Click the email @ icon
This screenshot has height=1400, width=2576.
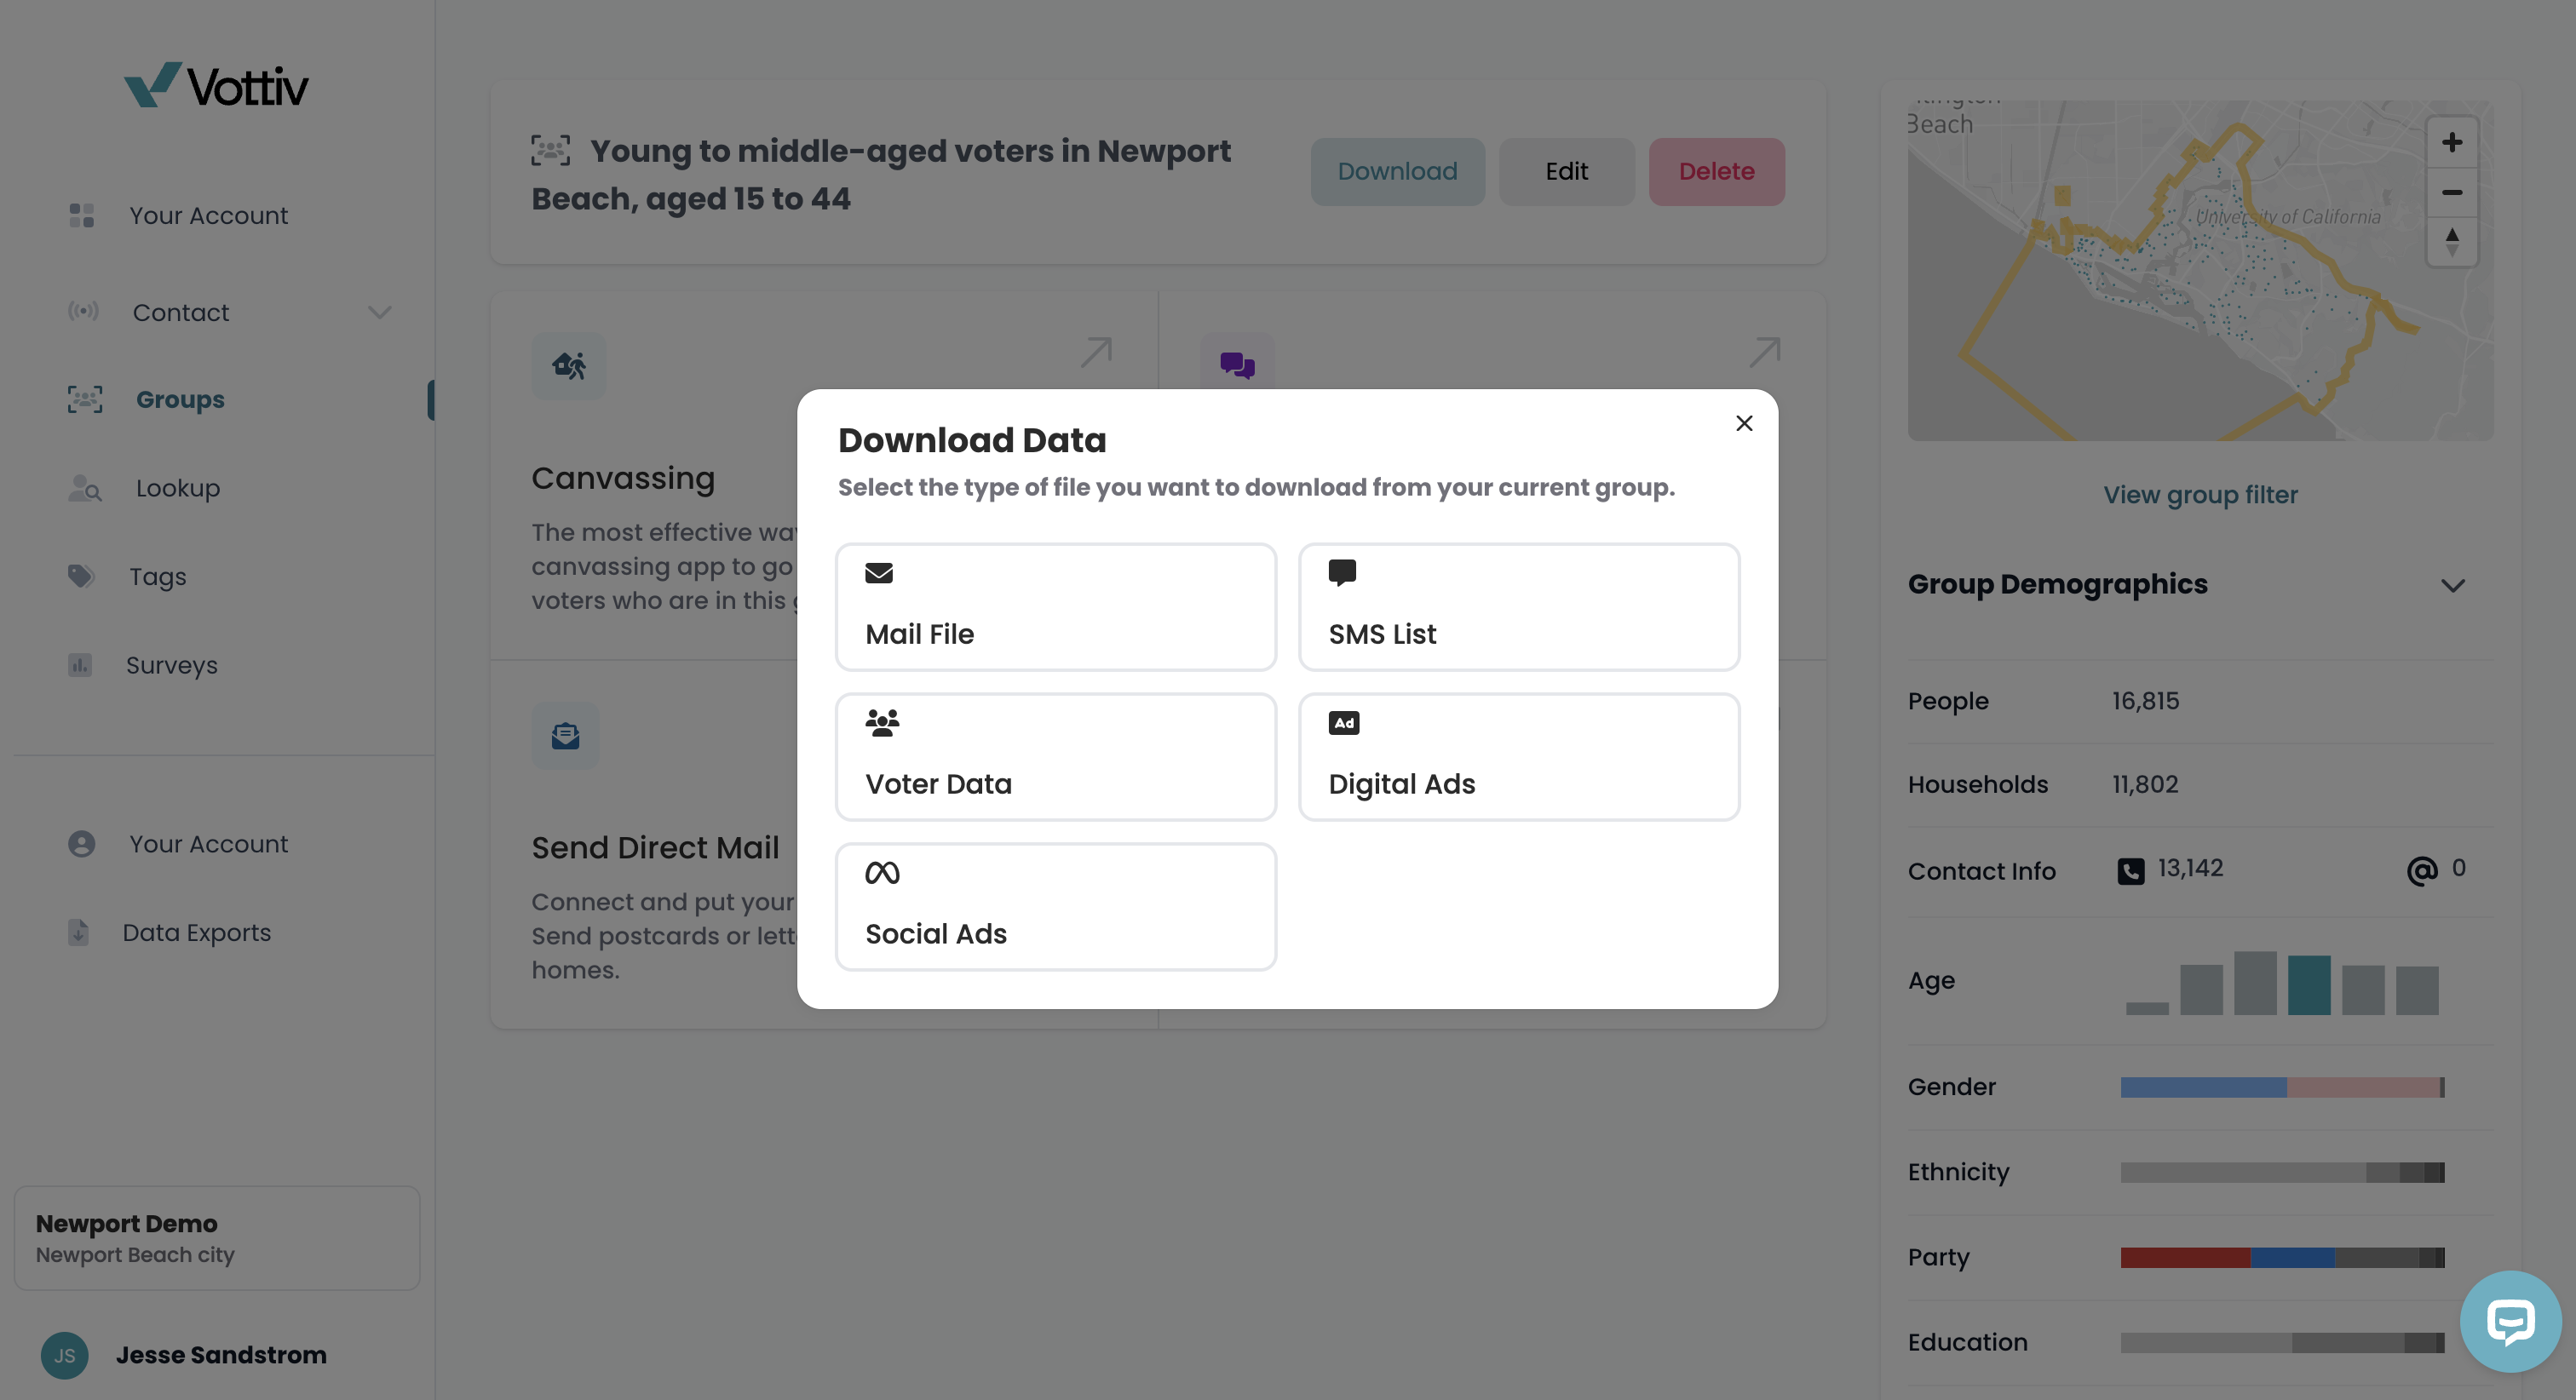click(2421, 871)
